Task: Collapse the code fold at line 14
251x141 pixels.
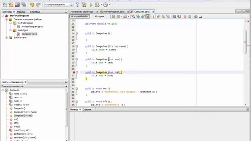Action: [77, 33]
